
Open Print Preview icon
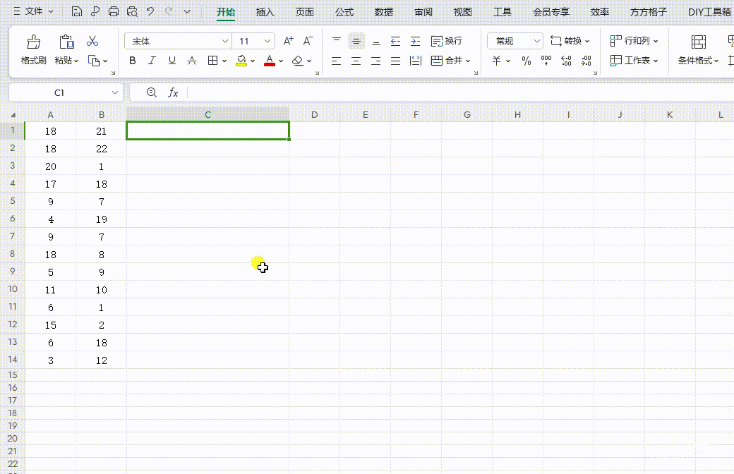(132, 12)
